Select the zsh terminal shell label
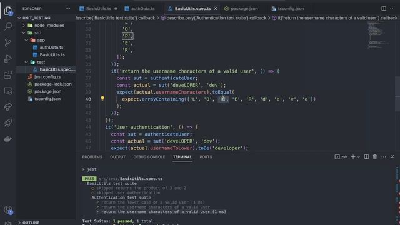 coord(341,157)
